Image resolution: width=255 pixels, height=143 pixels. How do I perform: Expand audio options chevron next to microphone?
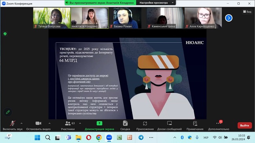tap(22, 123)
